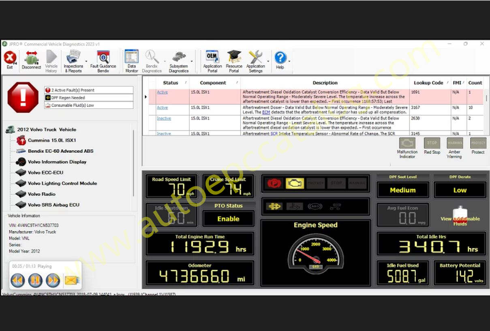This screenshot has height=331, width=490.
Task: Click the row selector arrow of fault table
Action: [146, 97]
